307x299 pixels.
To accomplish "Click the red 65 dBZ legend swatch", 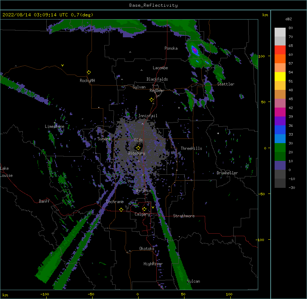I will [280, 50].
